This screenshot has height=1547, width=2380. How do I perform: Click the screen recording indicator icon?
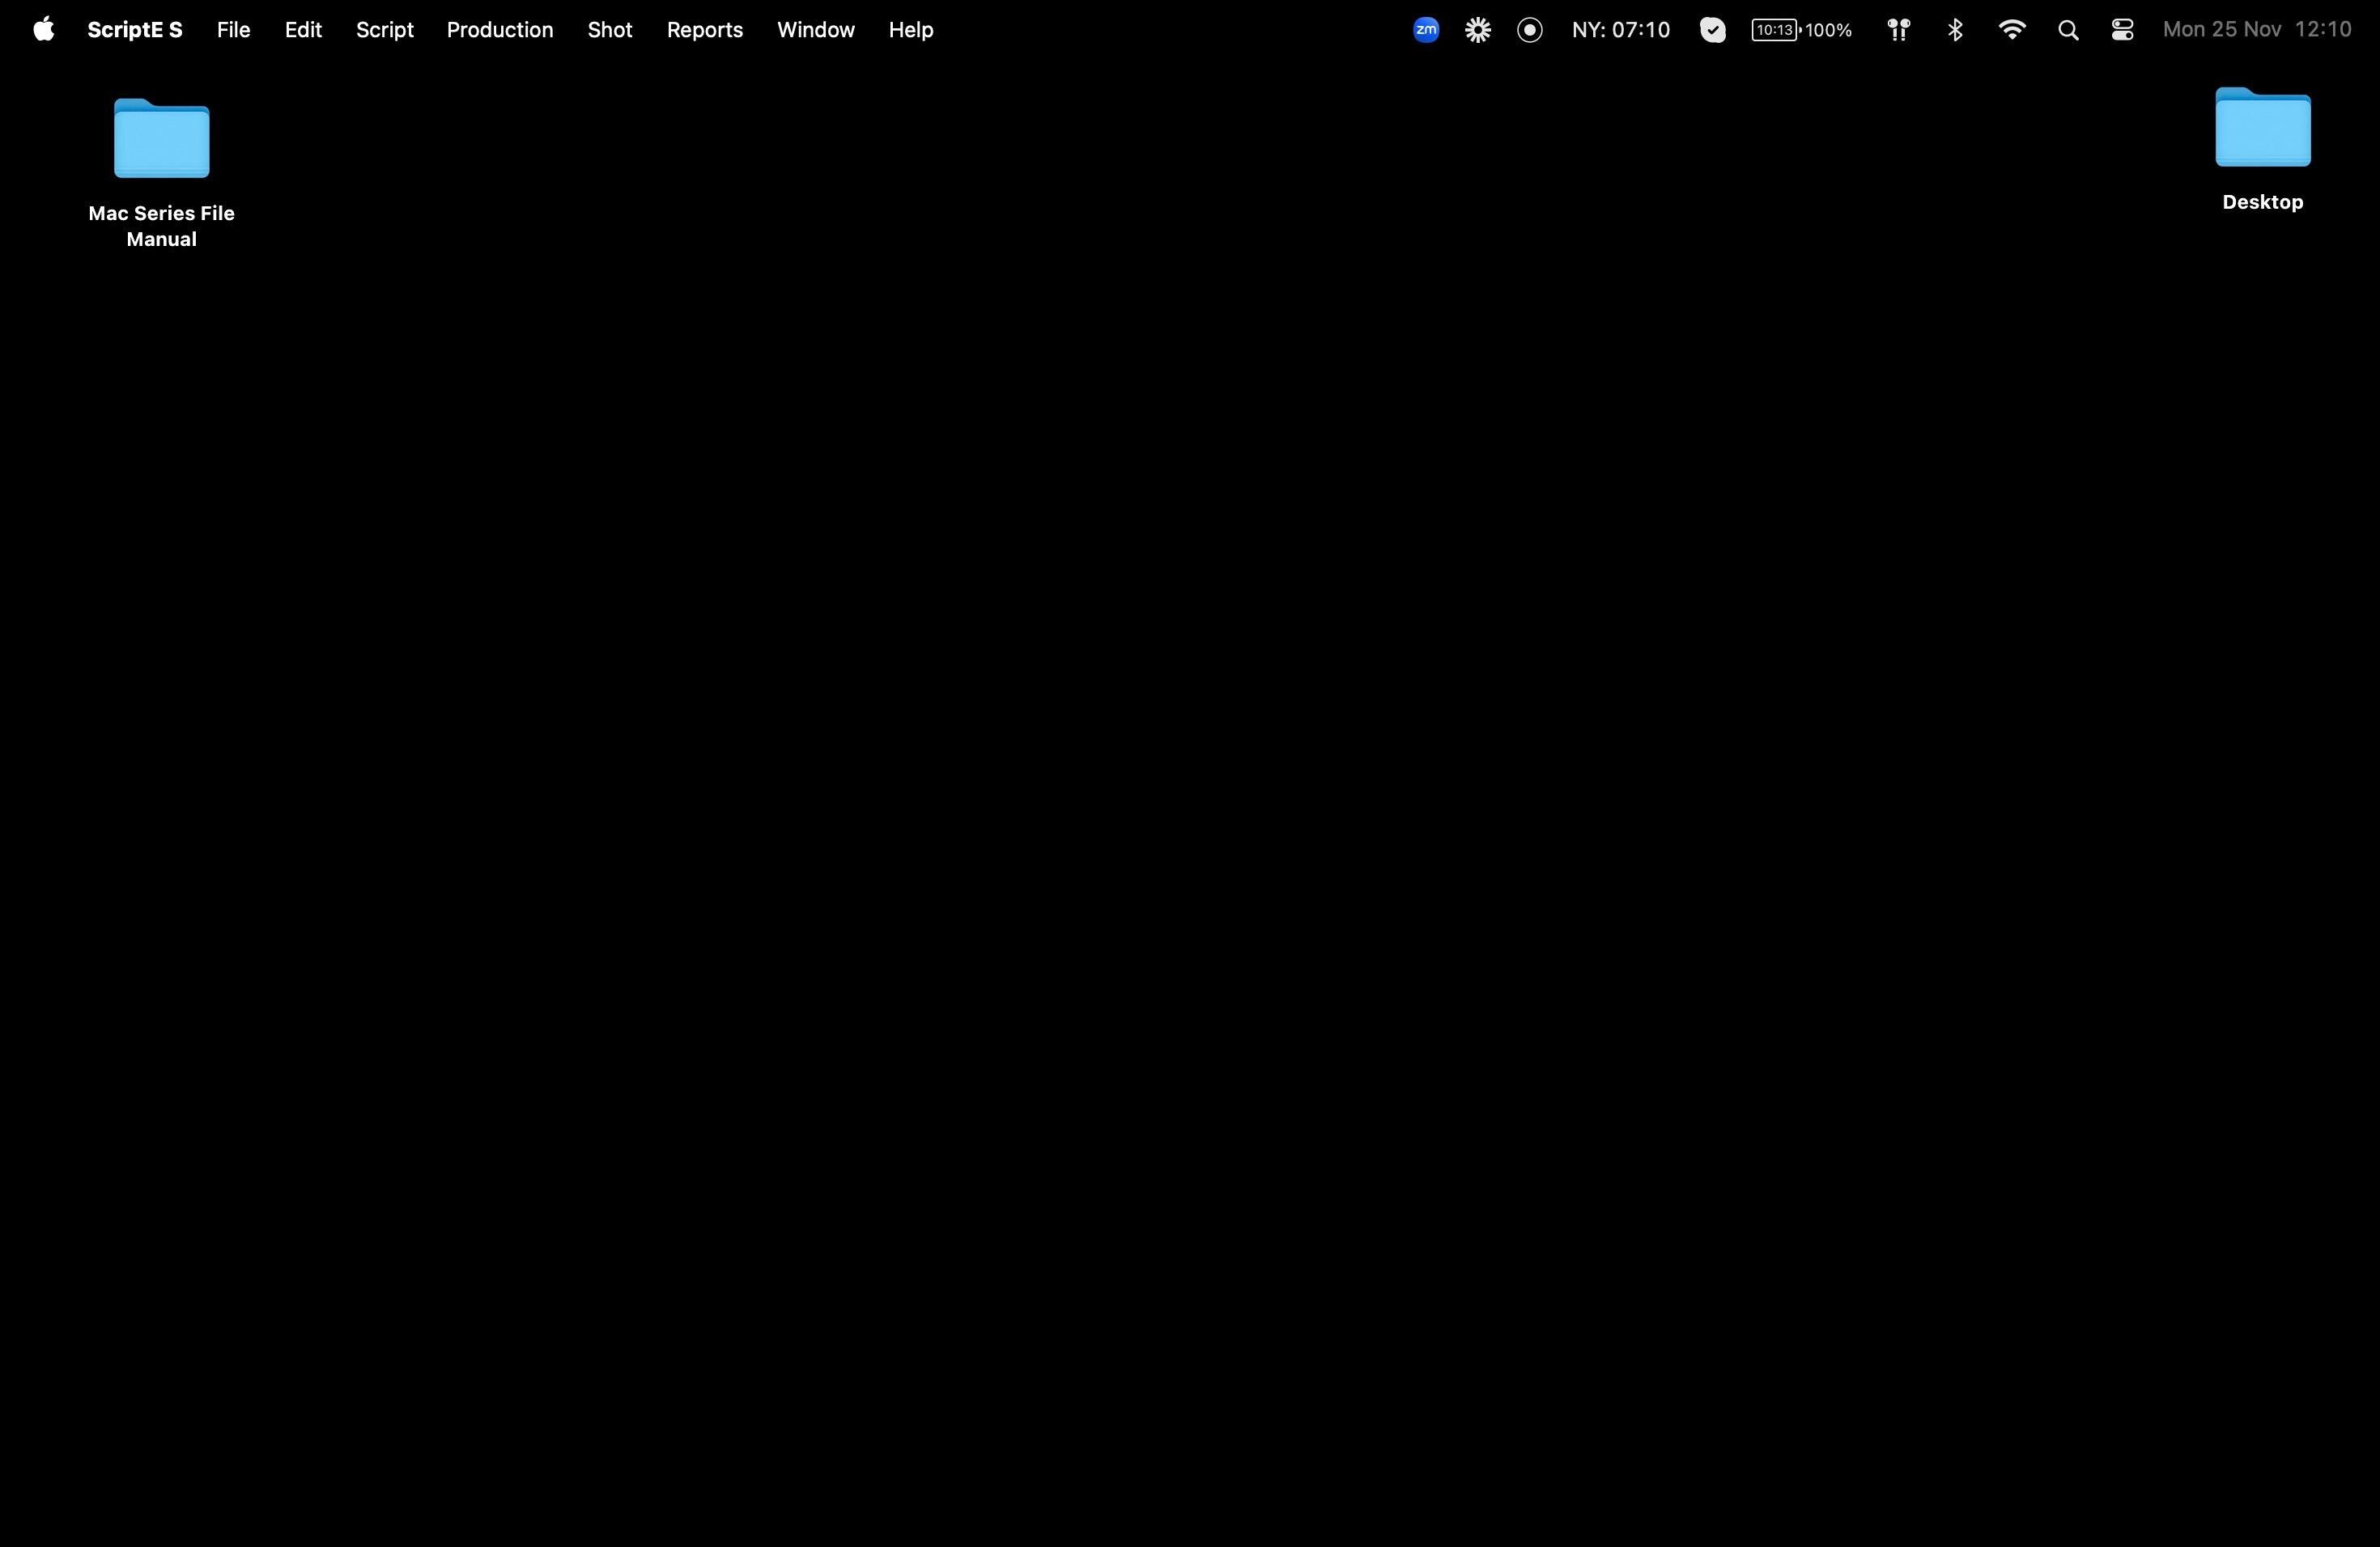[x=1530, y=30]
